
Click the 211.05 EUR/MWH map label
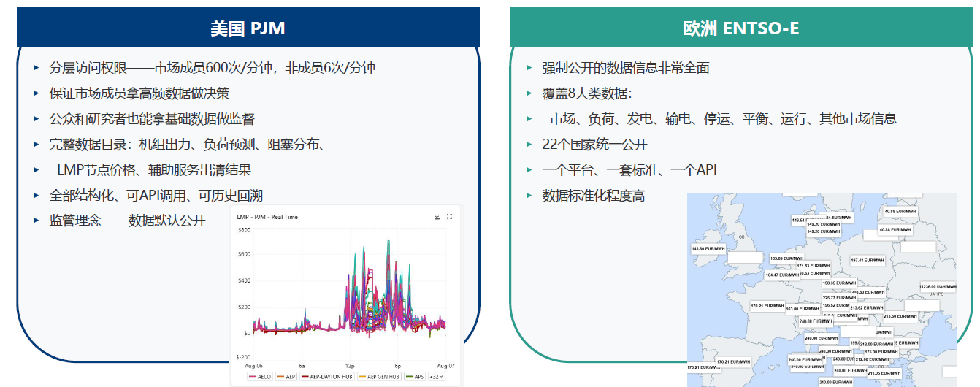point(884,373)
